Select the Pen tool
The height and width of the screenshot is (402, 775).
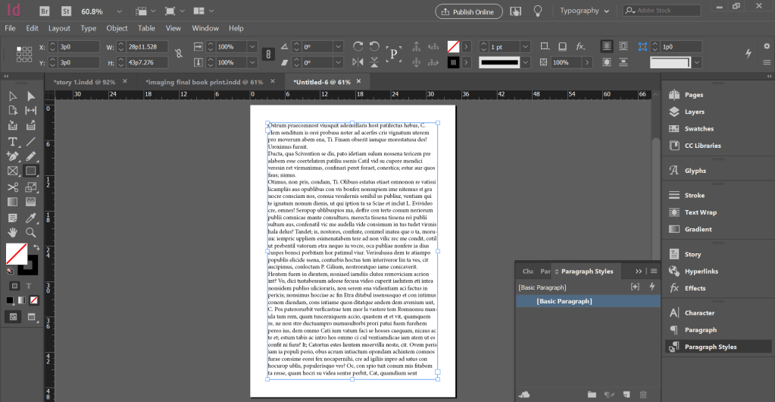point(13,156)
